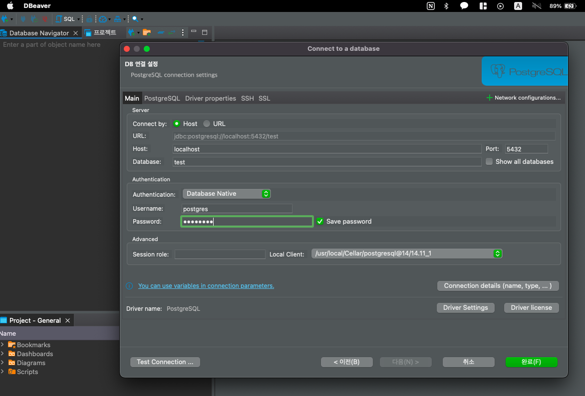Click the magnifier search icon in toolbar
Image resolution: width=585 pixels, height=396 pixels.
tap(135, 19)
